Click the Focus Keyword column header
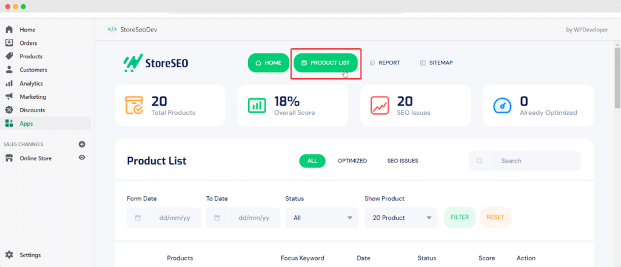Screen dimensions: 621x267 tap(303, 259)
